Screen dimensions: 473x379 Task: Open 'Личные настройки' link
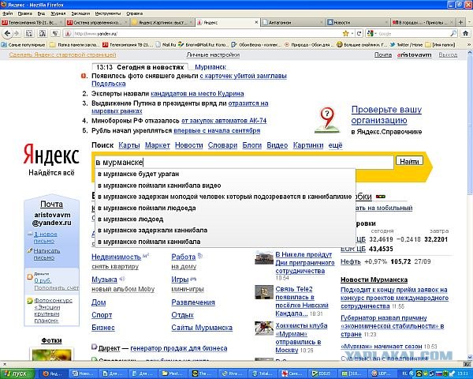213,54
